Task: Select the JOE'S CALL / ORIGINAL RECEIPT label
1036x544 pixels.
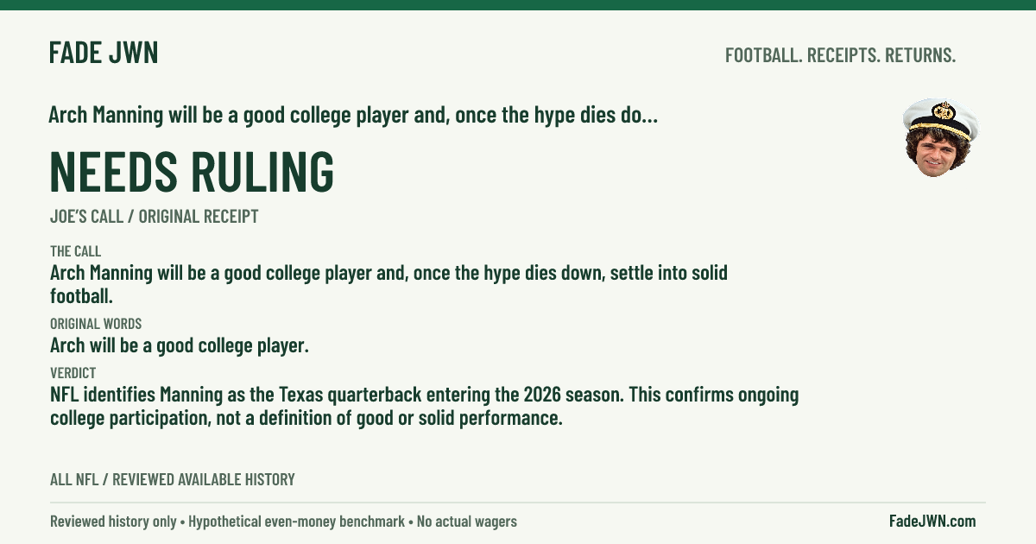Action: tap(154, 217)
